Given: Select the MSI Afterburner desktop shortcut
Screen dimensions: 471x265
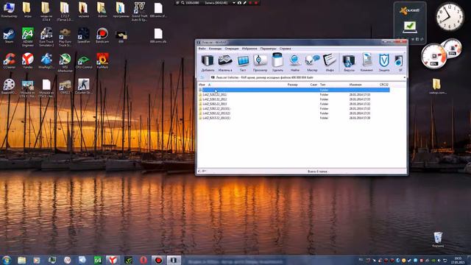Looking at the screenshot, I should 65,63.
